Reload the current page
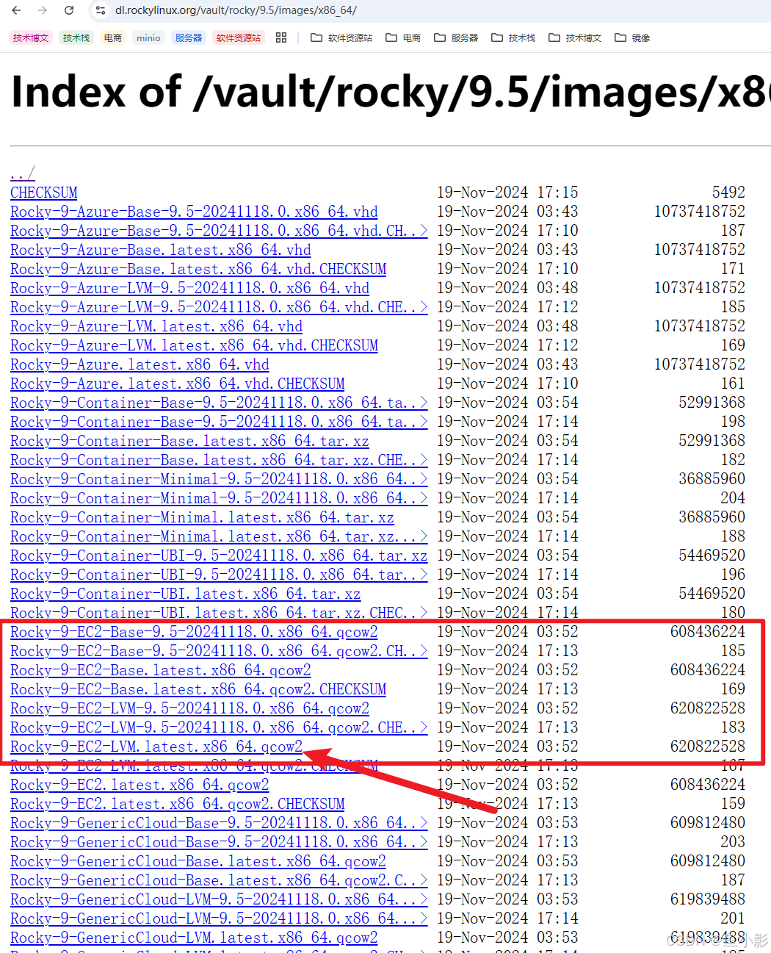The height and width of the screenshot is (953, 771). [69, 10]
